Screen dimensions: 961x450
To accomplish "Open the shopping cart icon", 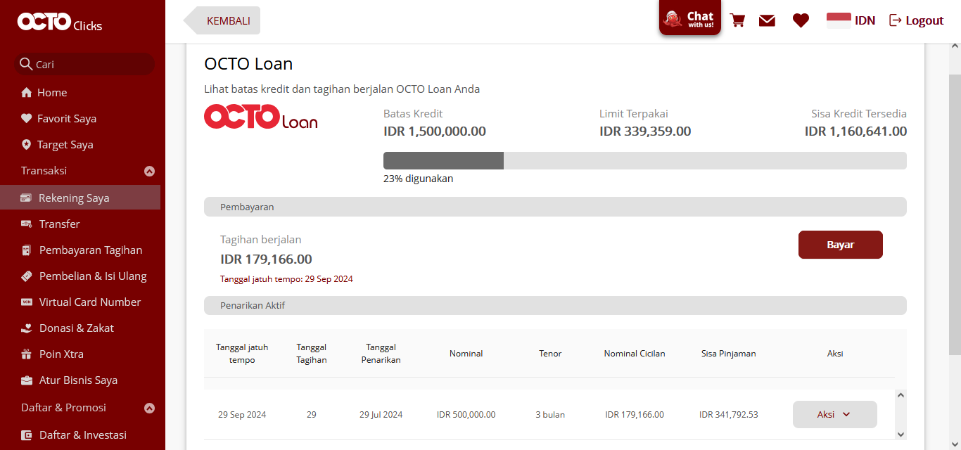I will coord(737,20).
